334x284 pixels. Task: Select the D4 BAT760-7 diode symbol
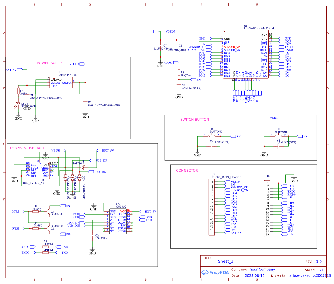pyautogui.click(x=82, y=168)
